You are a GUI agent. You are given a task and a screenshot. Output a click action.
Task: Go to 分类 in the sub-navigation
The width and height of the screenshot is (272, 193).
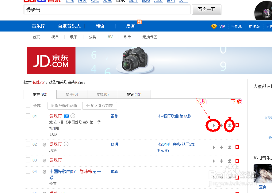pos(93,37)
